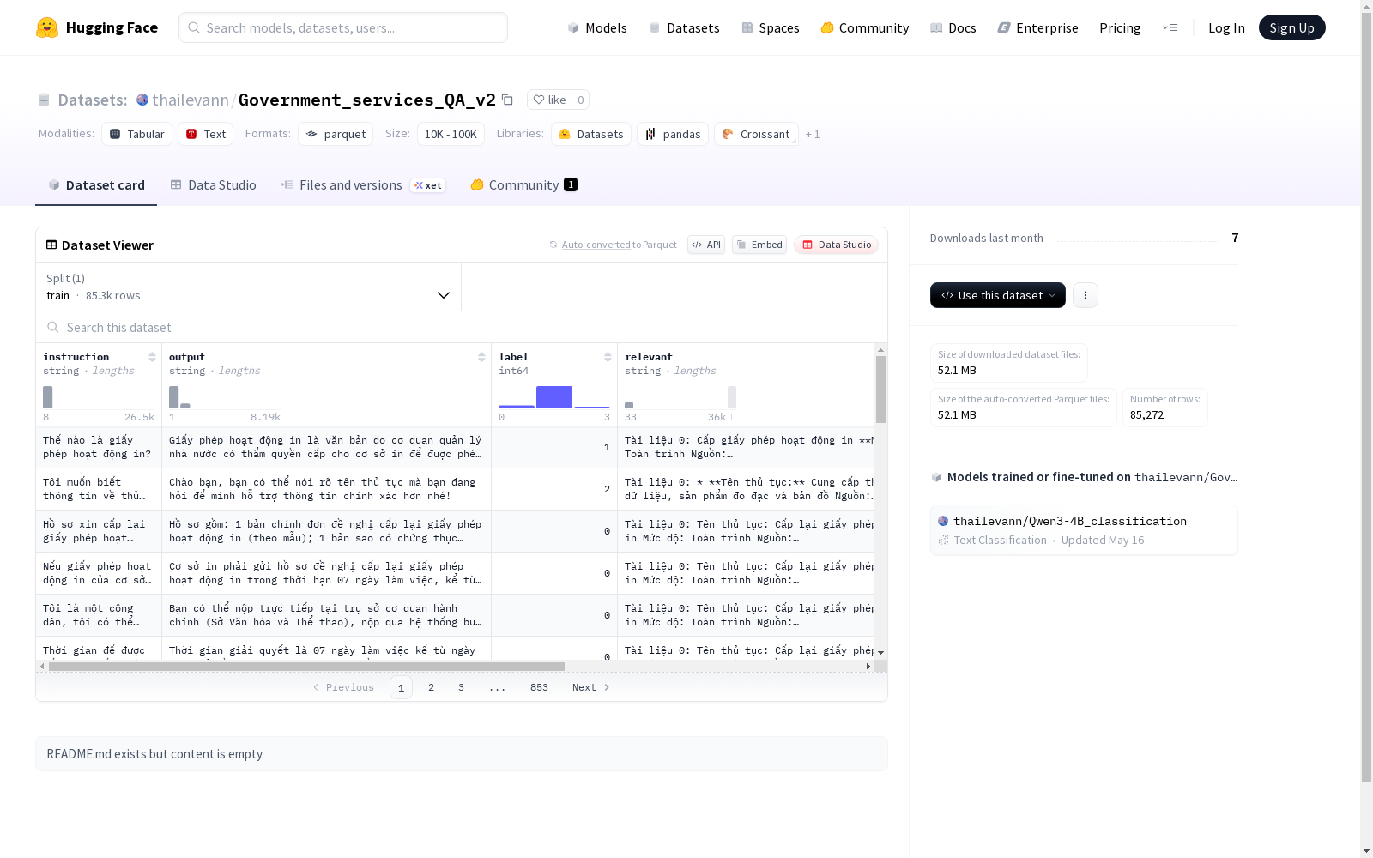Go to page 3 of the dataset
The height and width of the screenshot is (858, 1373).
pos(461,687)
